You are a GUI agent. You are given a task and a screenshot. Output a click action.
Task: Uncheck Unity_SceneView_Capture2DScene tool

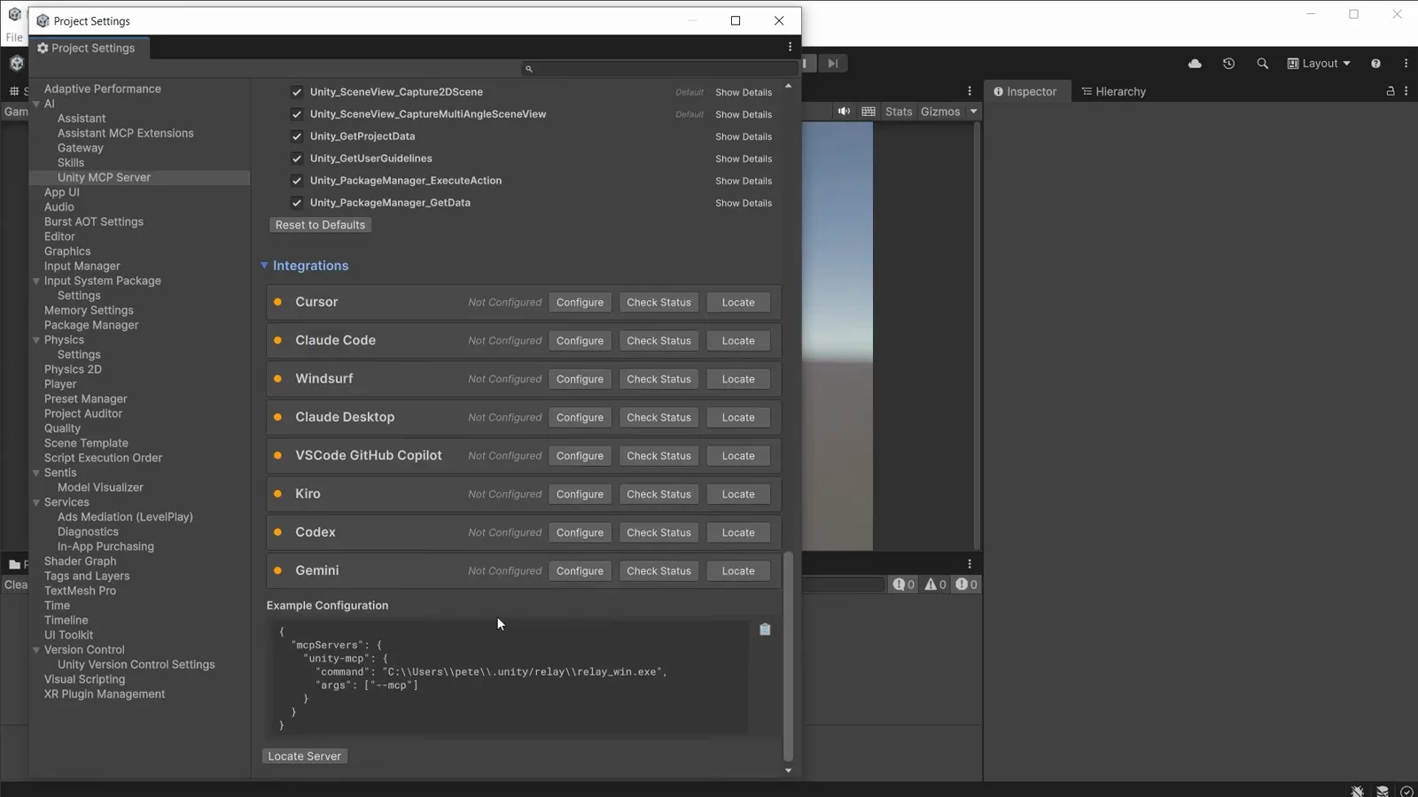(297, 92)
